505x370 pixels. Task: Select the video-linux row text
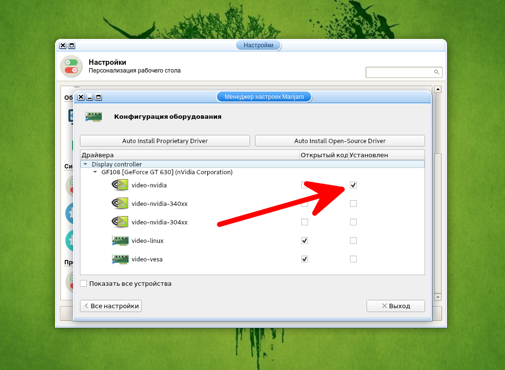(148, 240)
